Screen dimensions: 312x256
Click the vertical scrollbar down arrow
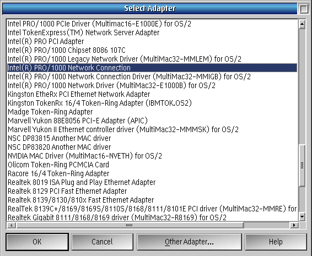point(302,216)
